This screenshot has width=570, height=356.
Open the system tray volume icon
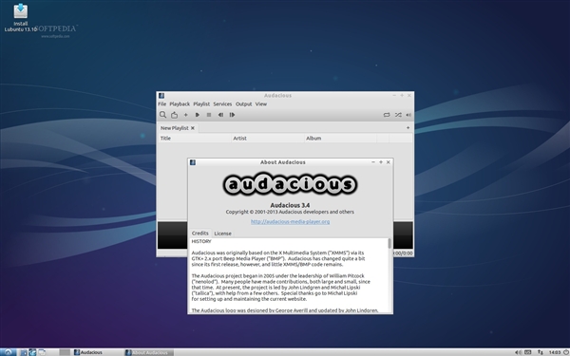tap(519, 352)
